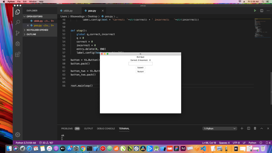Image resolution: width=272 pixels, height=153 pixels.
Task: Click LF end-of-line in status bar
Action: click(x=244, y=143)
